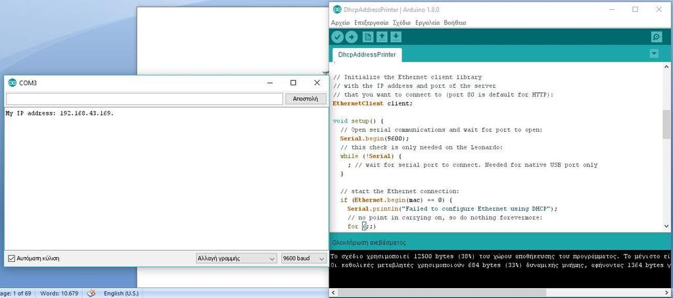Image resolution: width=673 pixels, height=298 pixels.
Task: Click the 'for (;;)' code line
Action: [x=362, y=226]
